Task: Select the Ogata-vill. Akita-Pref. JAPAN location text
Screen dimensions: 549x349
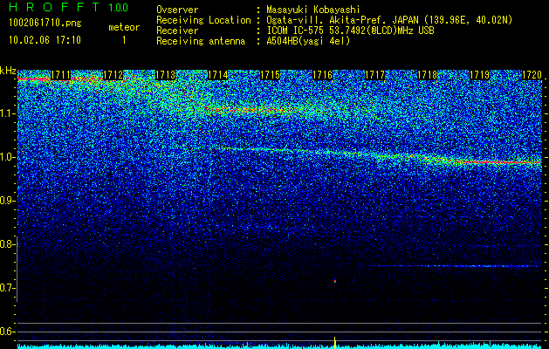Action: point(389,20)
